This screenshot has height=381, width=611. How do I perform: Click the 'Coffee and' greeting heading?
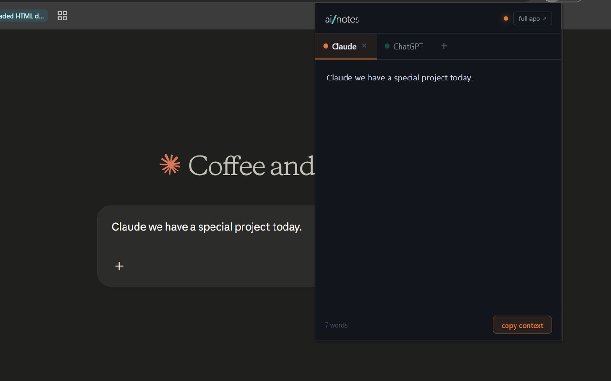tap(251, 166)
